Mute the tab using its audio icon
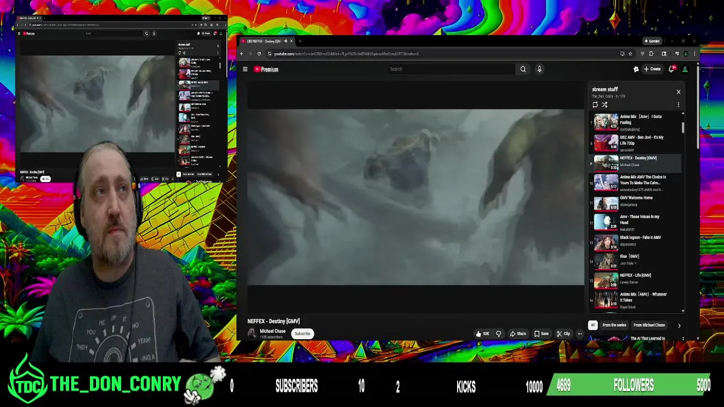The height and width of the screenshot is (407, 724). 286,41
